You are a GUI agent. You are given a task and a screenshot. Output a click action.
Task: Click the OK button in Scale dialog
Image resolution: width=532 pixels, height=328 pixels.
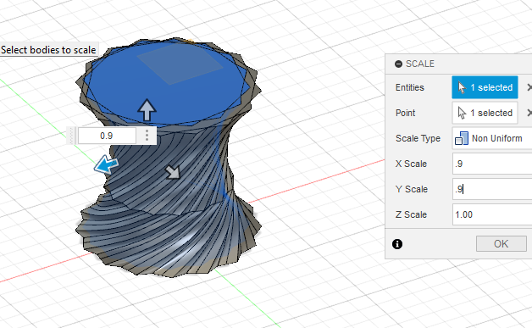point(502,244)
